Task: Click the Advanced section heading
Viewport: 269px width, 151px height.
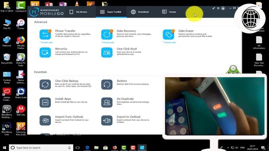Action: click(40, 22)
